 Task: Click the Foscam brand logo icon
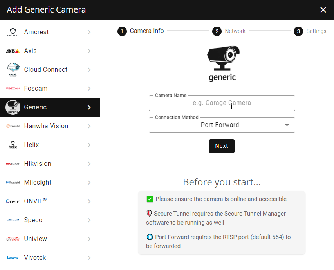[x=13, y=89]
